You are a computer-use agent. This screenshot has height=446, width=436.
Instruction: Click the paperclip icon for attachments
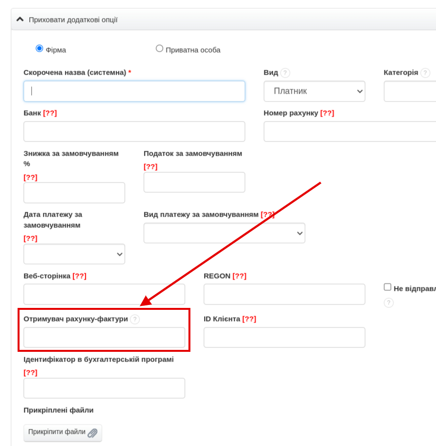tap(92, 433)
